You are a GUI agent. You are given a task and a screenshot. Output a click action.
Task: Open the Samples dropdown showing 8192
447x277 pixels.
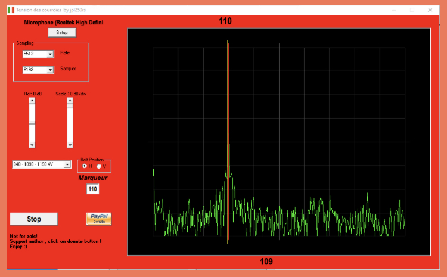point(50,70)
